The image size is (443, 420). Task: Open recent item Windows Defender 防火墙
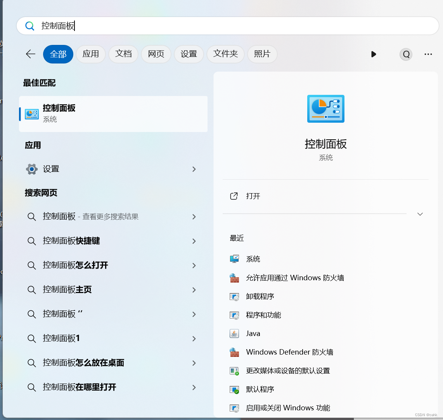290,352
